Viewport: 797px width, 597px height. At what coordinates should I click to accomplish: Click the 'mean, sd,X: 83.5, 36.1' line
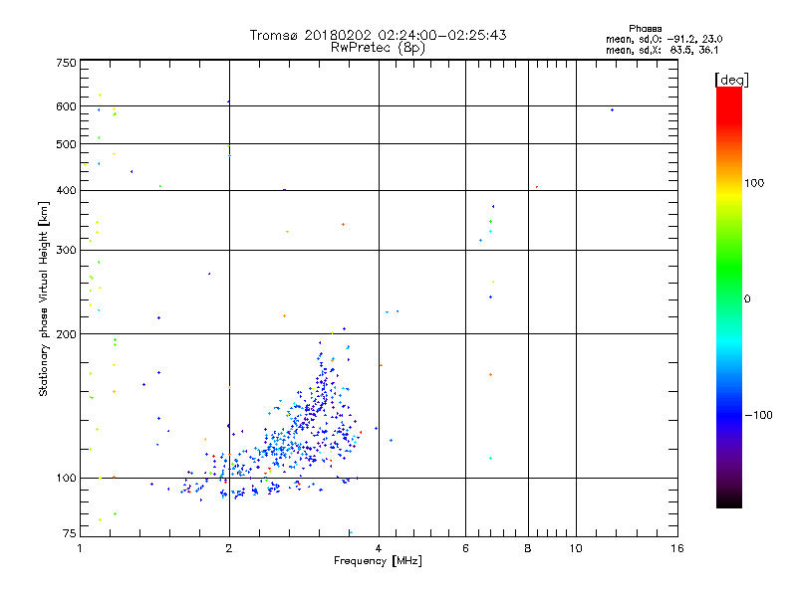[662, 50]
